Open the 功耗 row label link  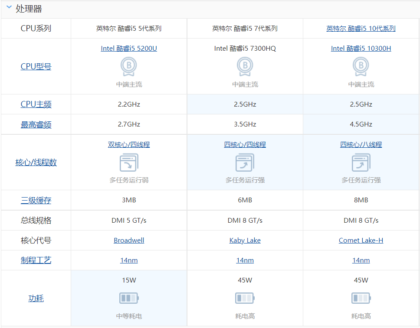pyautogui.click(x=36, y=298)
